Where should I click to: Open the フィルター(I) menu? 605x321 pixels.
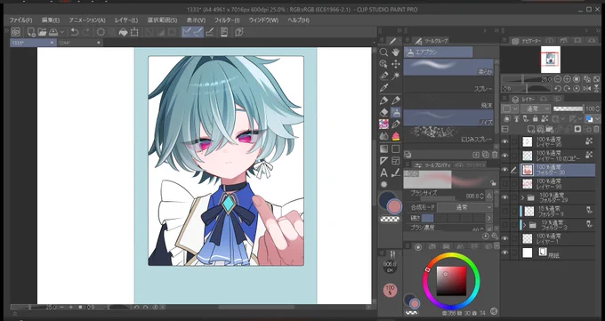point(227,20)
